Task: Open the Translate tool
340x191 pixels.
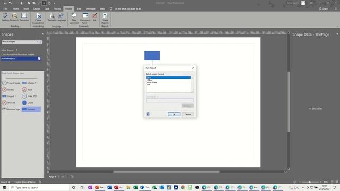Action: [x=52, y=17]
